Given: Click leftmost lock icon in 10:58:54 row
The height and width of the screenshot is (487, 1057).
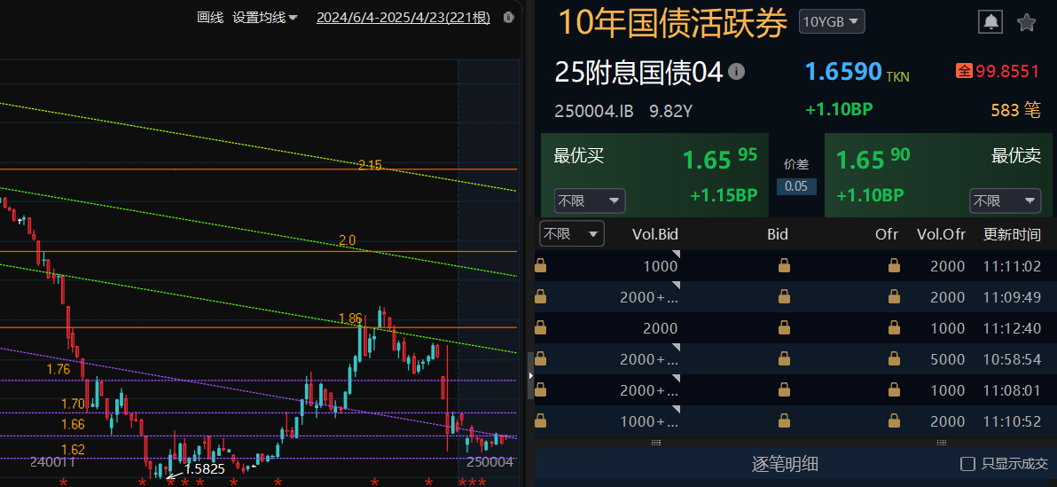Looking at the screenshot, I should [541, 359].
